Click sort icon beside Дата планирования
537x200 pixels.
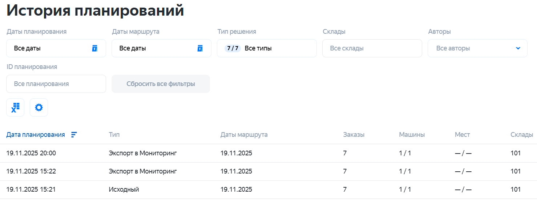pyautogui.click(x=74, y=135)
